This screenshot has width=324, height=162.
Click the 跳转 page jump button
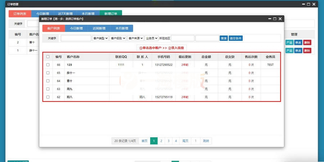(206, 141)
